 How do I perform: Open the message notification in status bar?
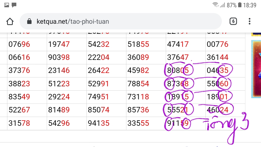tap(14, 5)
